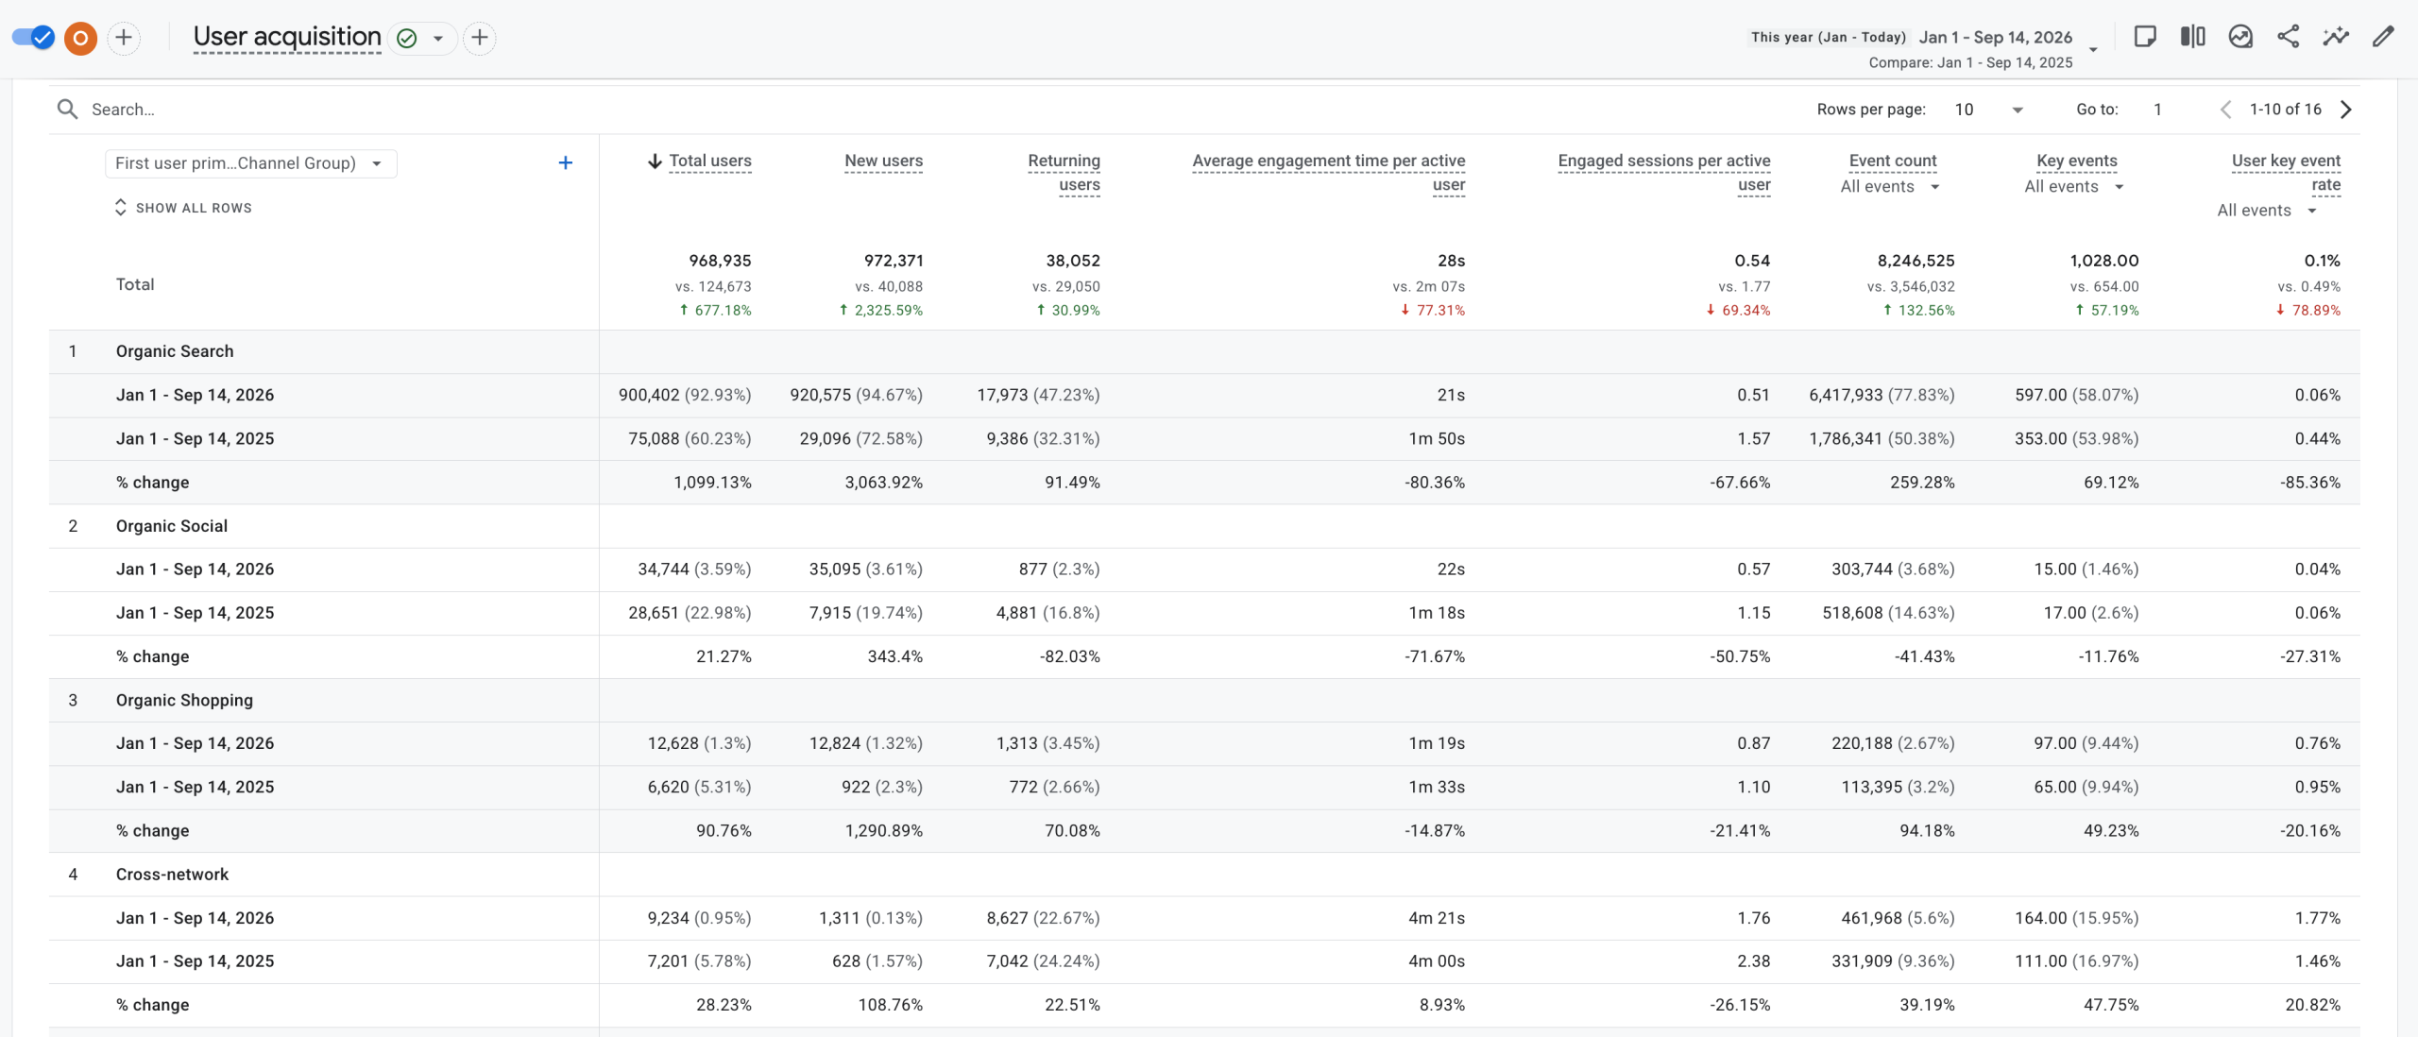This screenshot has width=2418, height=1037.
Task: Click the Go to page number field
Action: (2157, 110)
